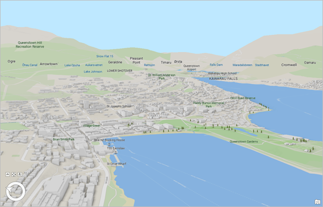Image resolution: width=323 pixels, height=207 pixels.
Task: Select the Paddy Burton Memorial Park label
Action: pos(209,104)
